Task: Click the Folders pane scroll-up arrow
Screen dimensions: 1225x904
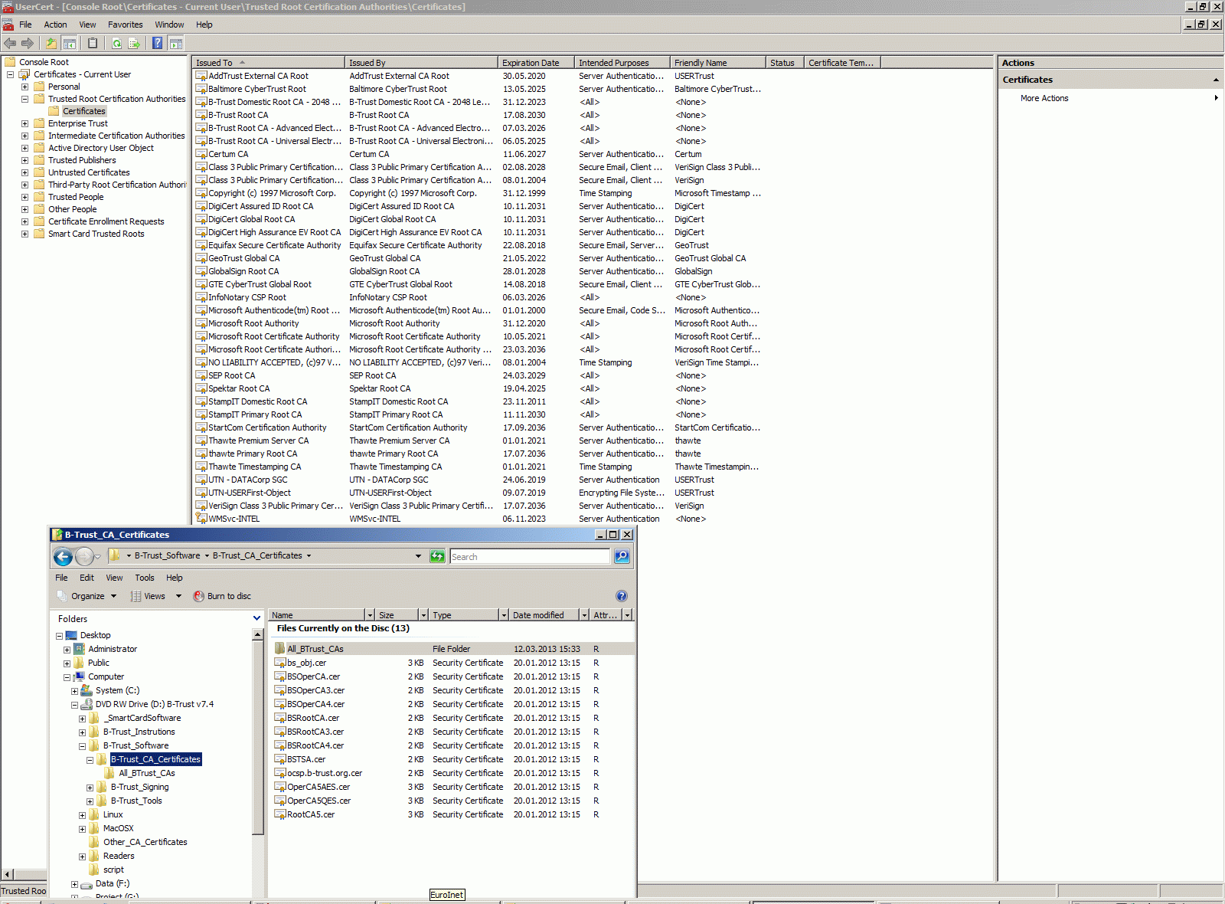Action: (257, 635)
